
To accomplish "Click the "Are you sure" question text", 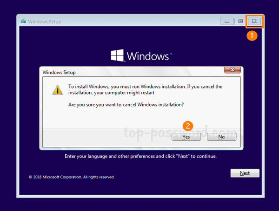I will click(x=126, y=104).
